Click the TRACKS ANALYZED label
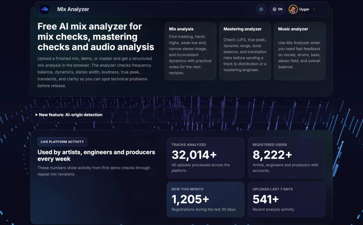 tap(189, 145)
